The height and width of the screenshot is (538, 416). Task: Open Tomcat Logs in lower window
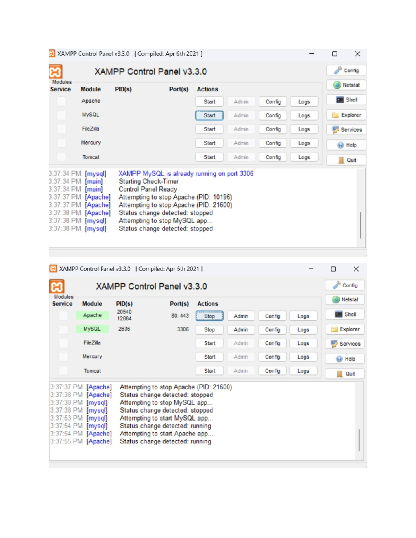[303, 371]
